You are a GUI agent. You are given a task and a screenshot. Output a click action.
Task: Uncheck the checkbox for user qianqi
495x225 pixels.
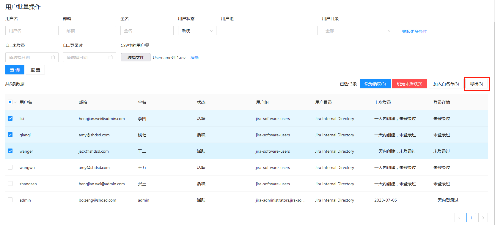click(10, 135)
